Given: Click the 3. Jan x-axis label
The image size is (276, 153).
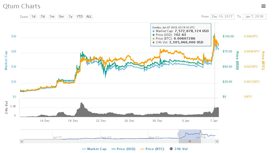Looking at the screenshot, I should 186,121.
